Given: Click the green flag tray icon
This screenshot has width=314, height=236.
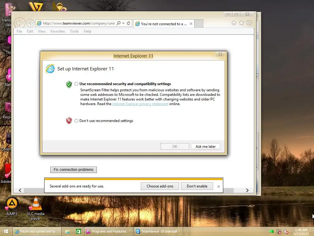Looking at the screenshot, I should point(272,232).
